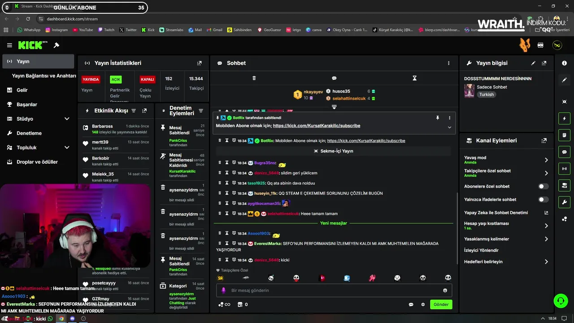Open Droplar ve ödüller page
Viewport: 574px width, 323px height.
pos(38,162)
